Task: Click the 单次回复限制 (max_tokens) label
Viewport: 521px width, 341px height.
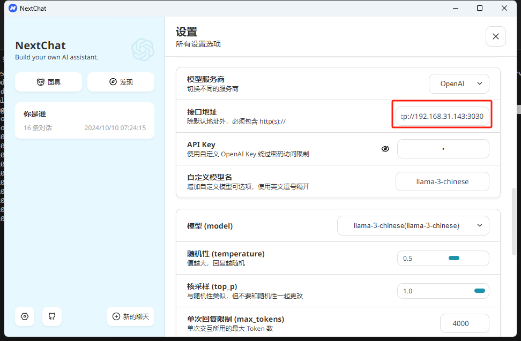Action: (x=236, y=319)
